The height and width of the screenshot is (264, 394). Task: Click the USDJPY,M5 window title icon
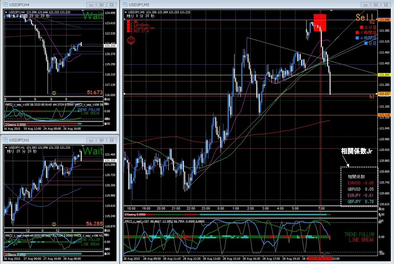click(x=125, y=5)
